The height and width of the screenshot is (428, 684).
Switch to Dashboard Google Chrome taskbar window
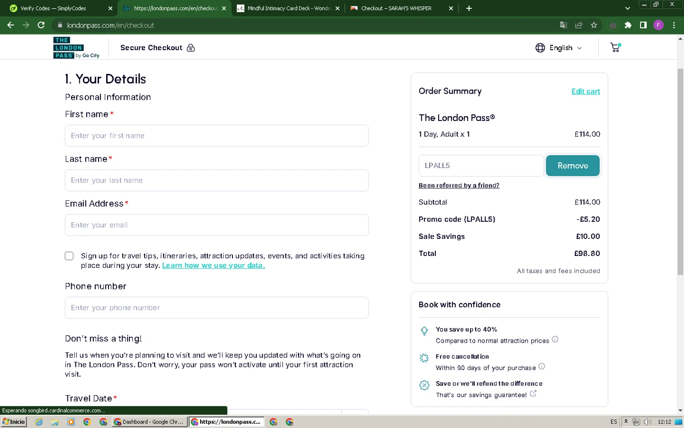point(150,422)
